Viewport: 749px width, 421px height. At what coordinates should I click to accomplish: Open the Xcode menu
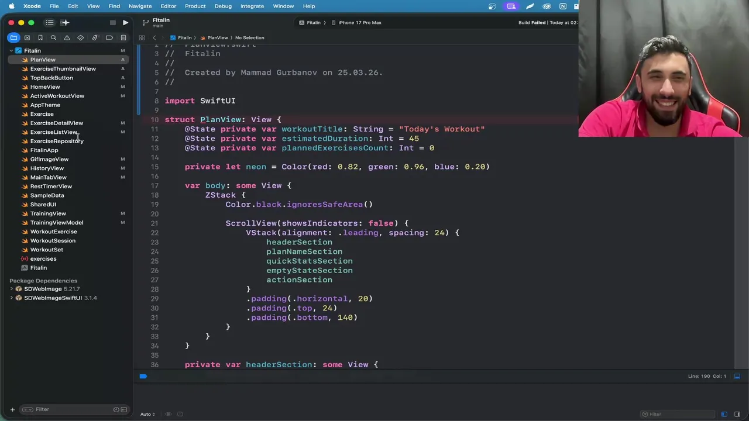[32, 6]
